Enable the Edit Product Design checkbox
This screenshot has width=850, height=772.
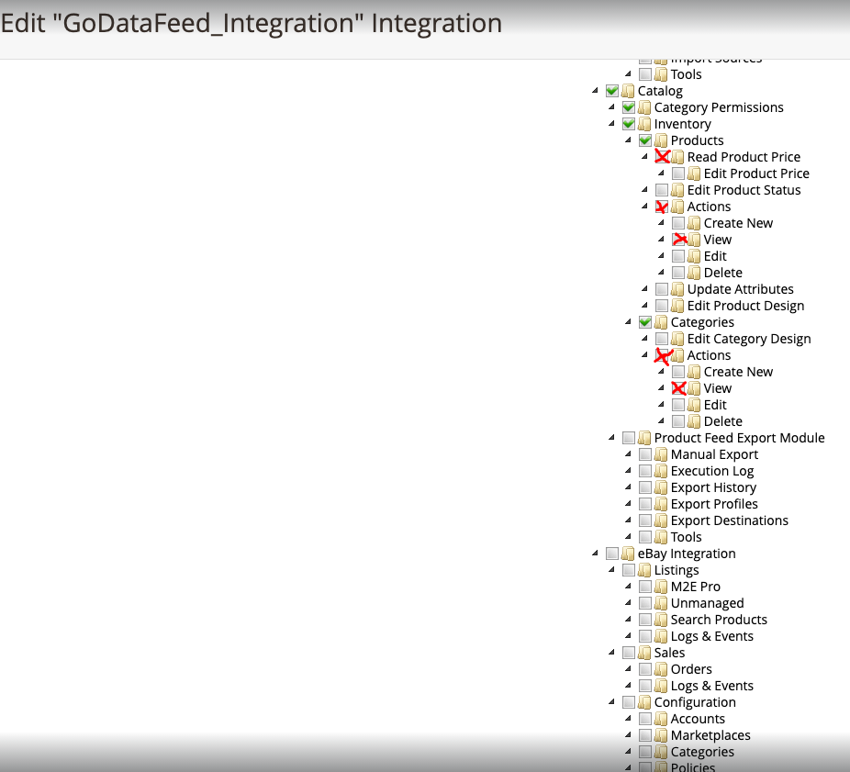[662, 306]
